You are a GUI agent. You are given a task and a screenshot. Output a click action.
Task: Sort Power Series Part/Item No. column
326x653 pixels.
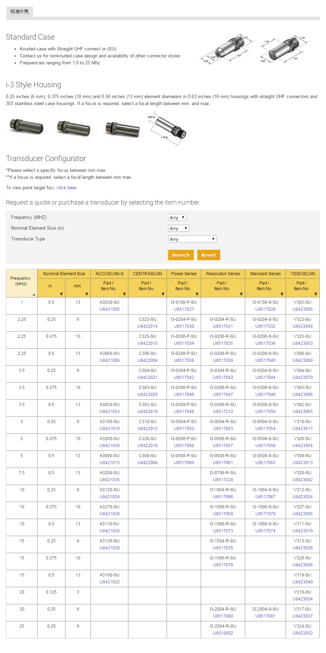(197, 294)
